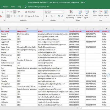This screenshot has width=110, height=110.
Task: Click the Tell me lightbulb icon
Action: click(x=26, y=7)
